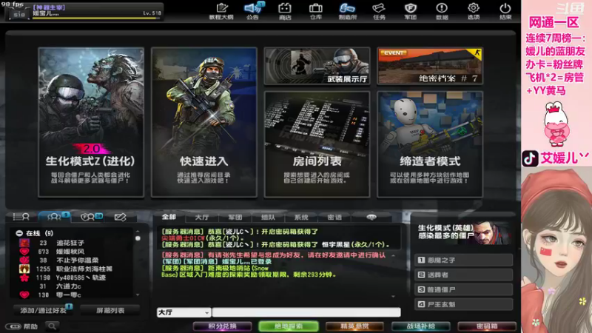Open the 制造所 crafting icon
Viewport: 592px width, 333px height.
coord(347,11)
